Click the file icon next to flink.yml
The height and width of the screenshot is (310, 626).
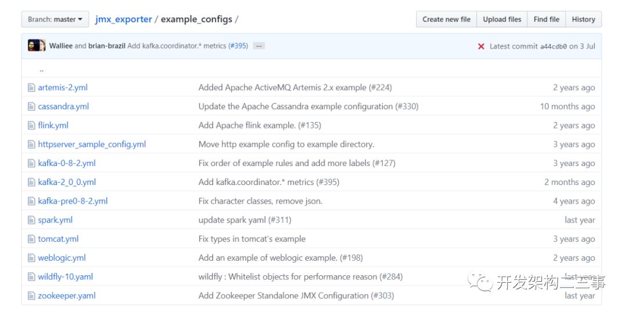pos(32,126)
